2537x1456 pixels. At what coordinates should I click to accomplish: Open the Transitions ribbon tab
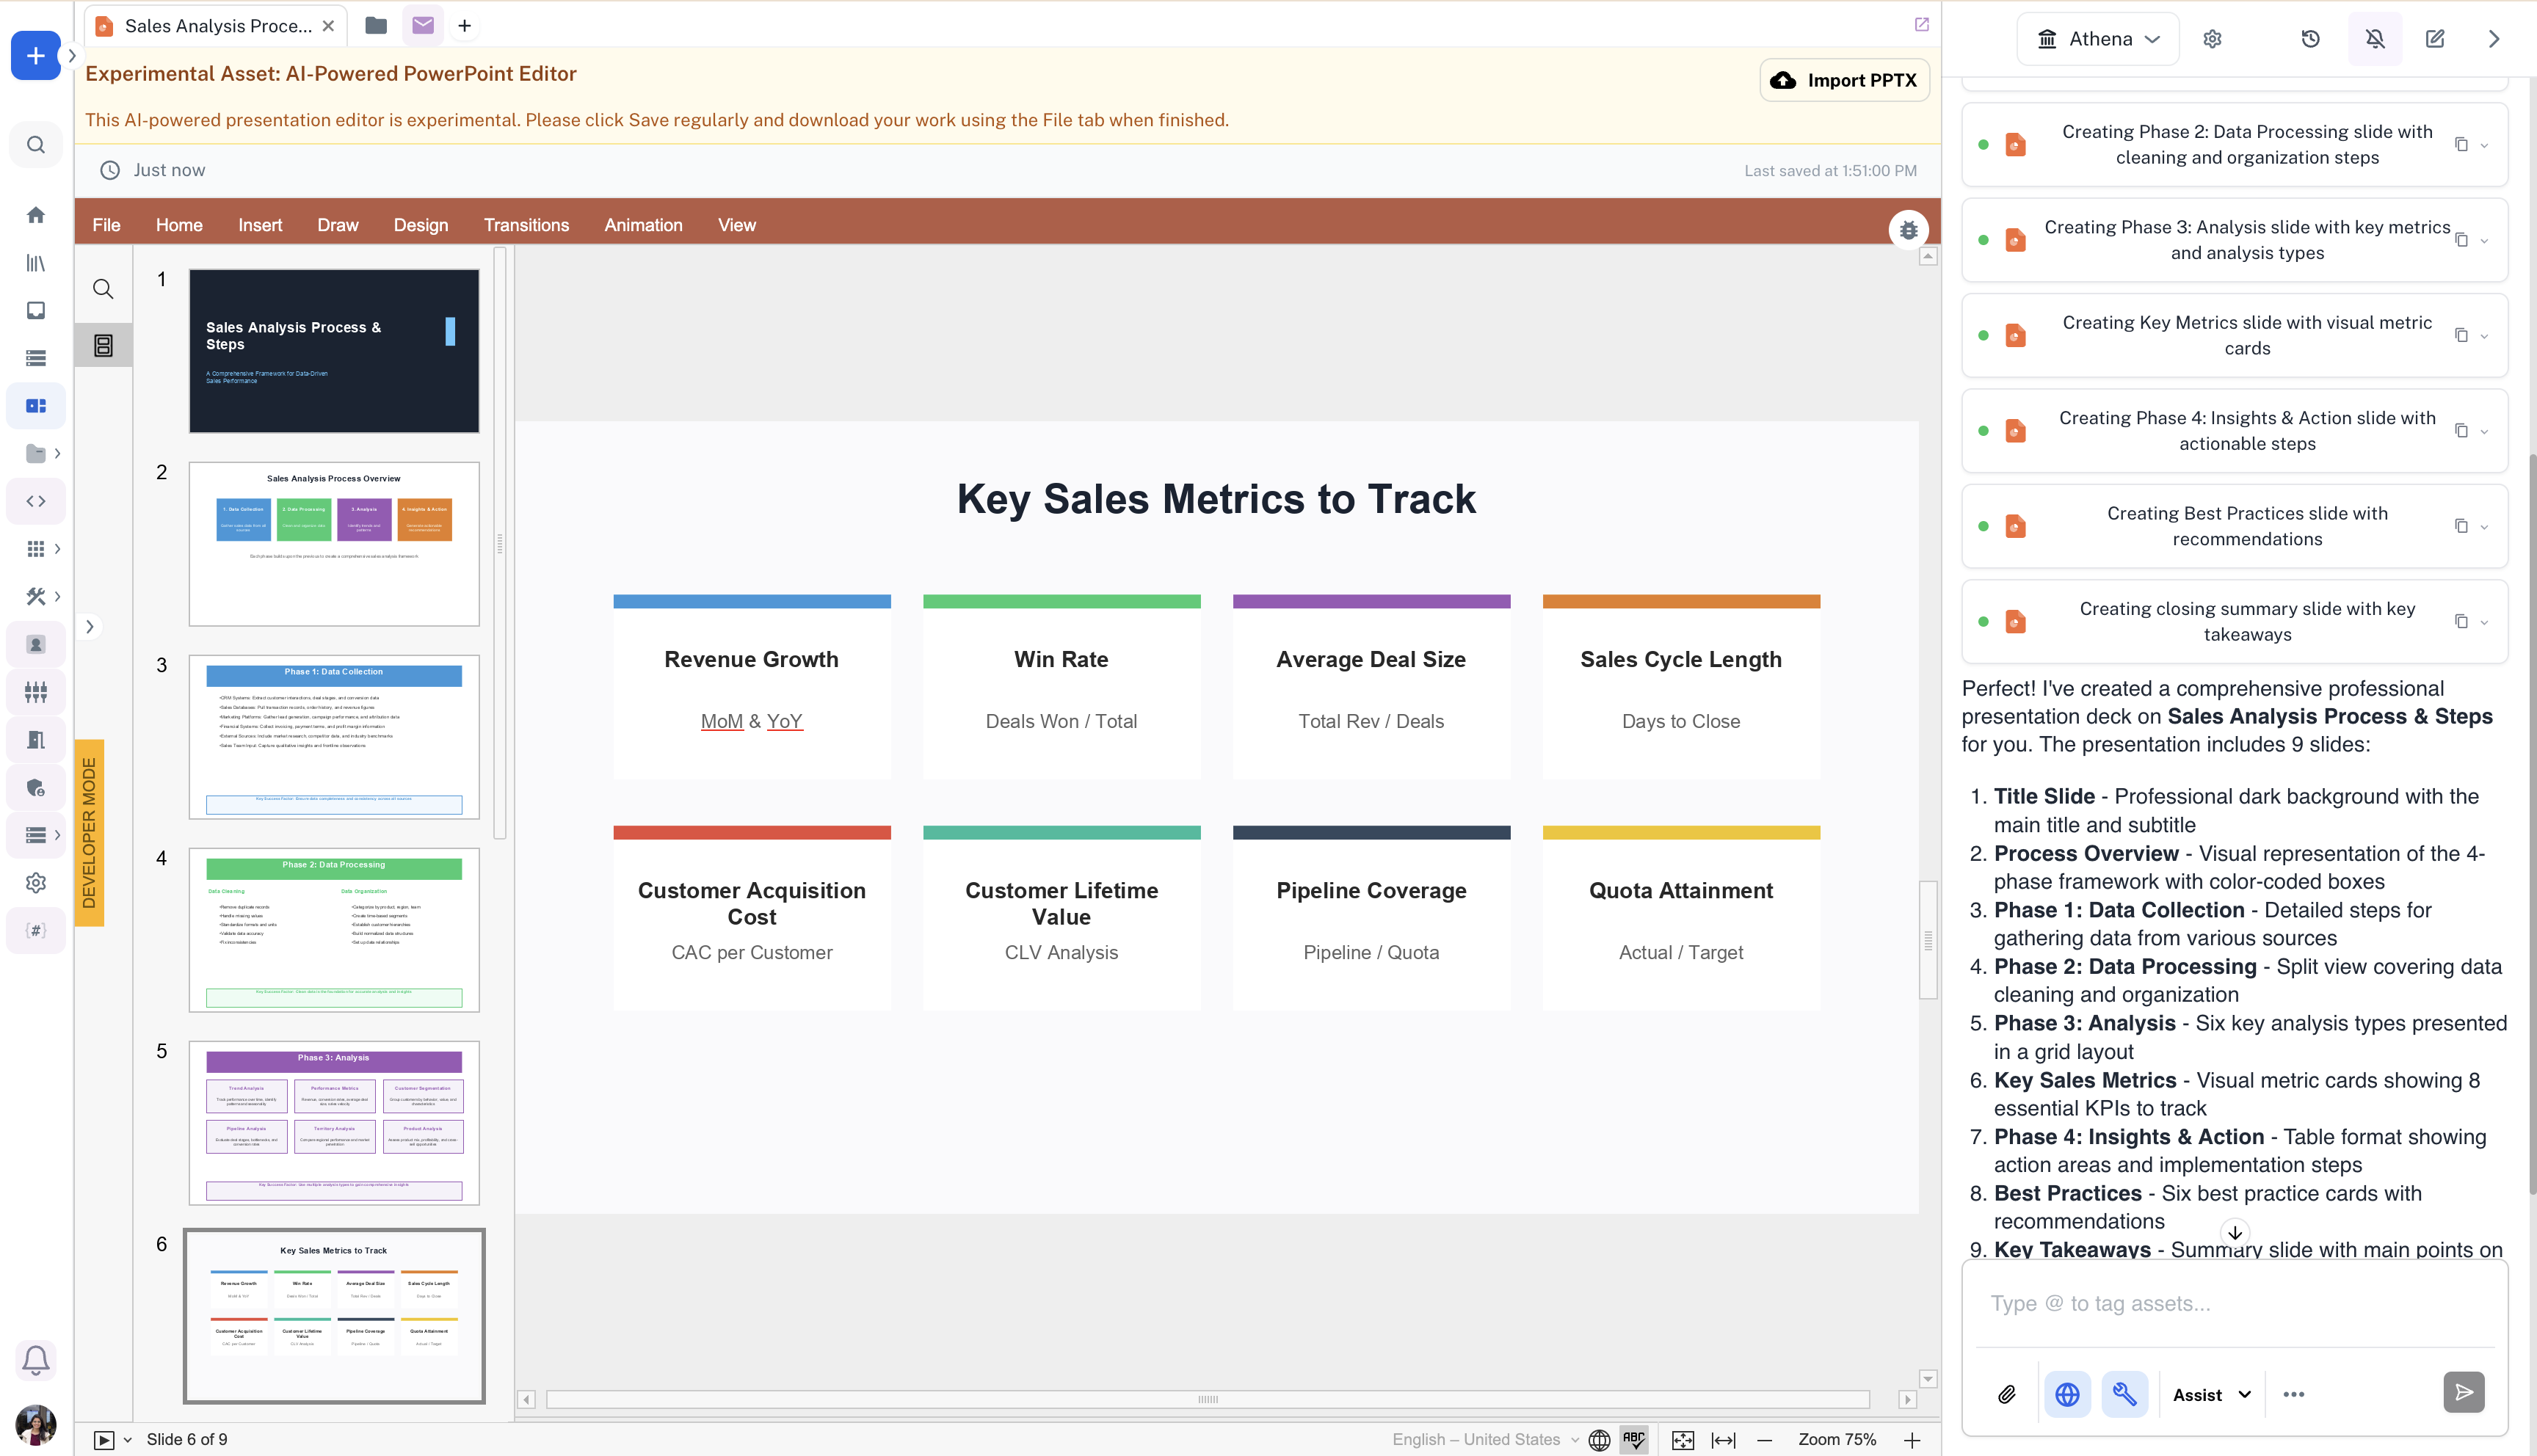click(526, 225)
